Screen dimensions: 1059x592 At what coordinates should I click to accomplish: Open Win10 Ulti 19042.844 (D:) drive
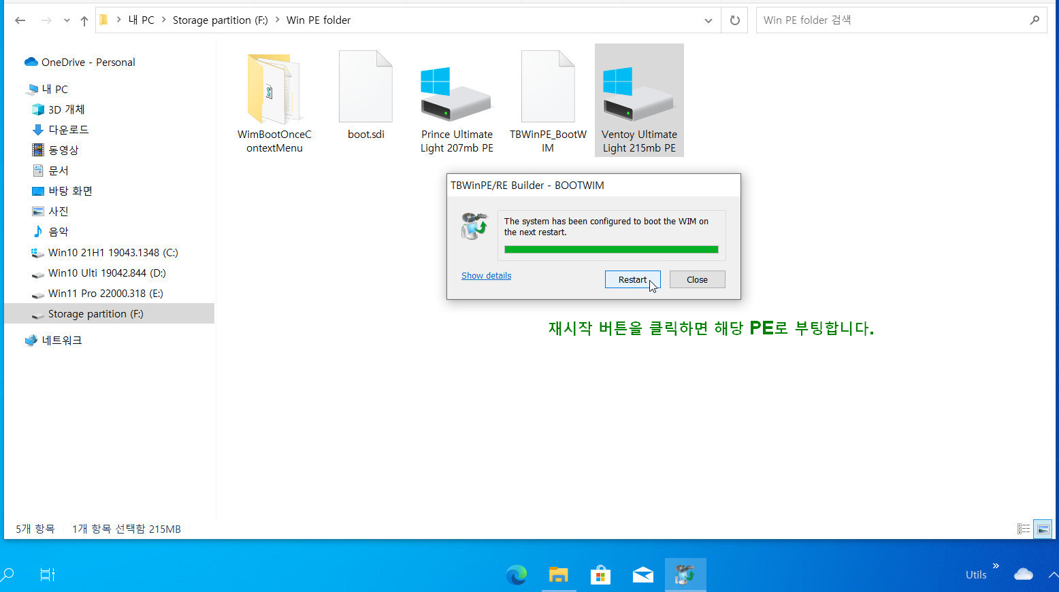pos(99,273)
